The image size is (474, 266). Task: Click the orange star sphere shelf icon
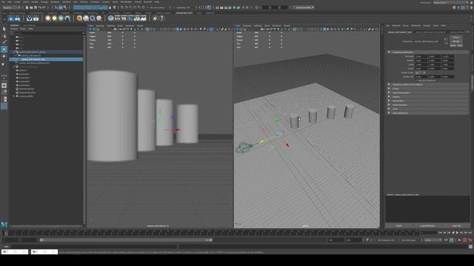coord(79,18)
